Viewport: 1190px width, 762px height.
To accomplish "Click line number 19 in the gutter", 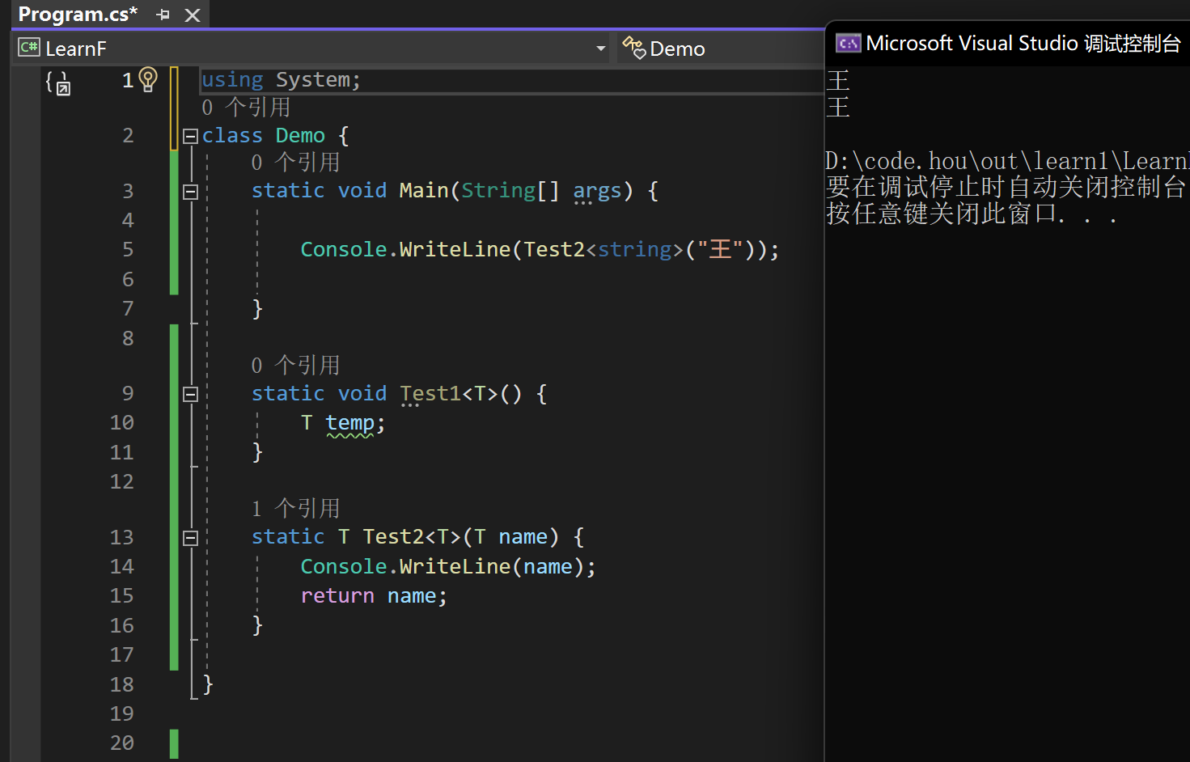I will coord(122,713).
